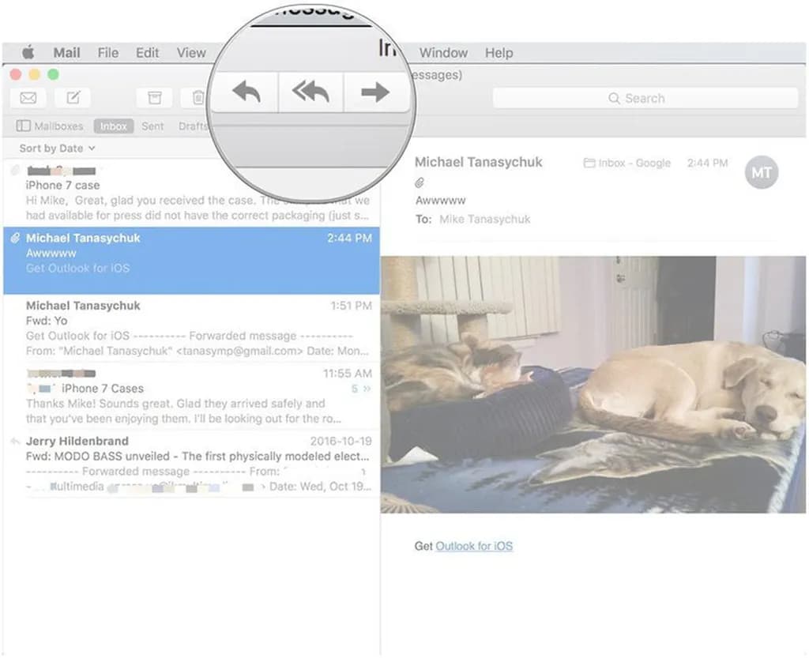Open the Outlook for iOS link
Viewport: 809px width, 658px height.
(474, 546)
